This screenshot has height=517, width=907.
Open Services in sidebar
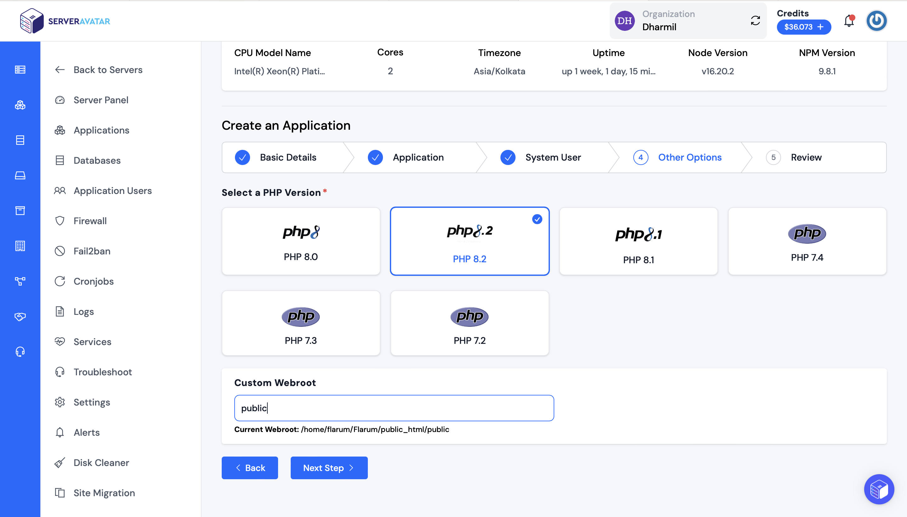coord(83,342)
